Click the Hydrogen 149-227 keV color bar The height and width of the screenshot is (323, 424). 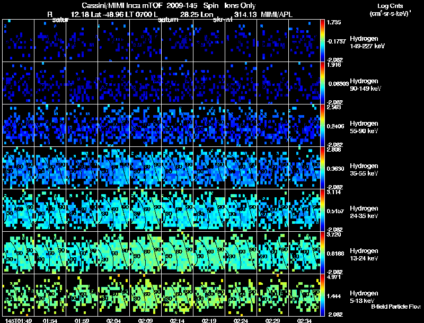tap(322, 41)
